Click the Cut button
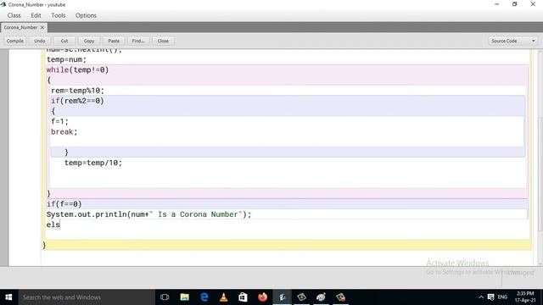Viewport: 543px width, 305px height. [64, 41]
